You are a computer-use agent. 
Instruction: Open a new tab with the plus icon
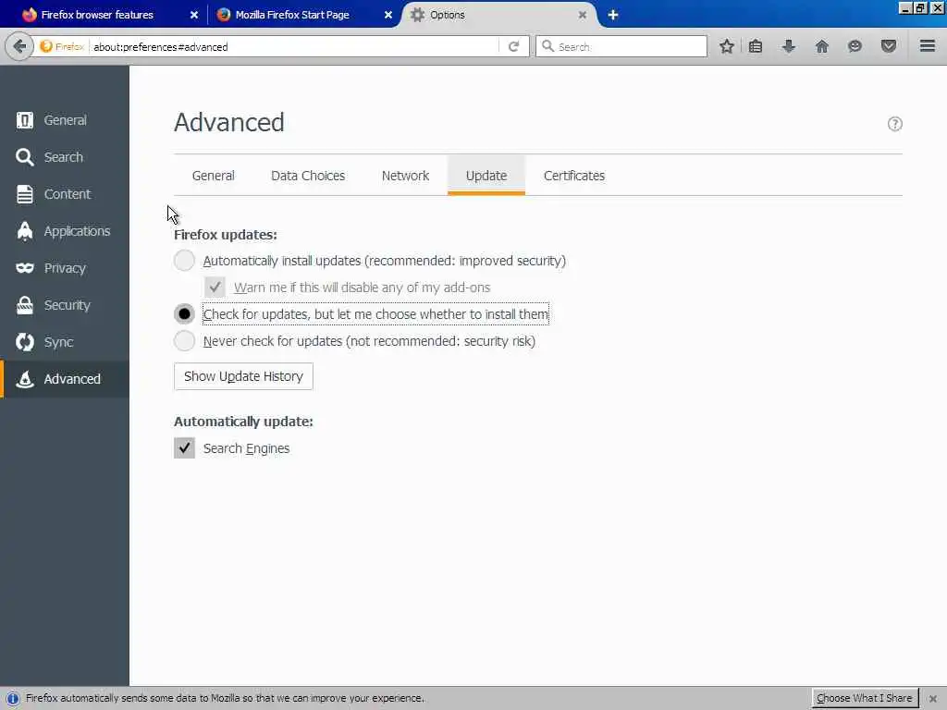pyautogui.click(x=613, y=15)
